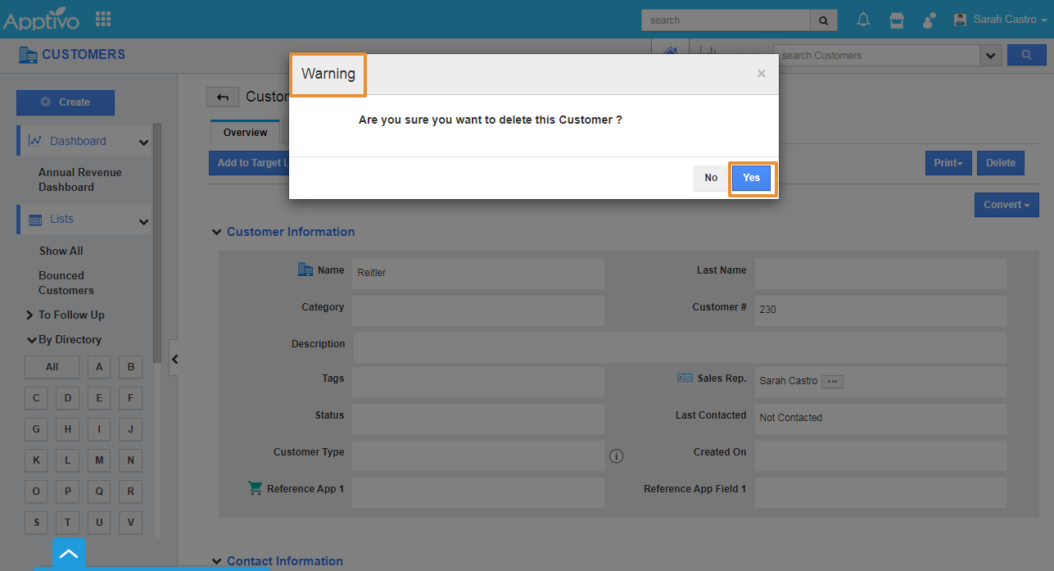The height and width of the screenshot is (571, 1054).
Task: Click the back arrow button
Action: coord(222,97)
